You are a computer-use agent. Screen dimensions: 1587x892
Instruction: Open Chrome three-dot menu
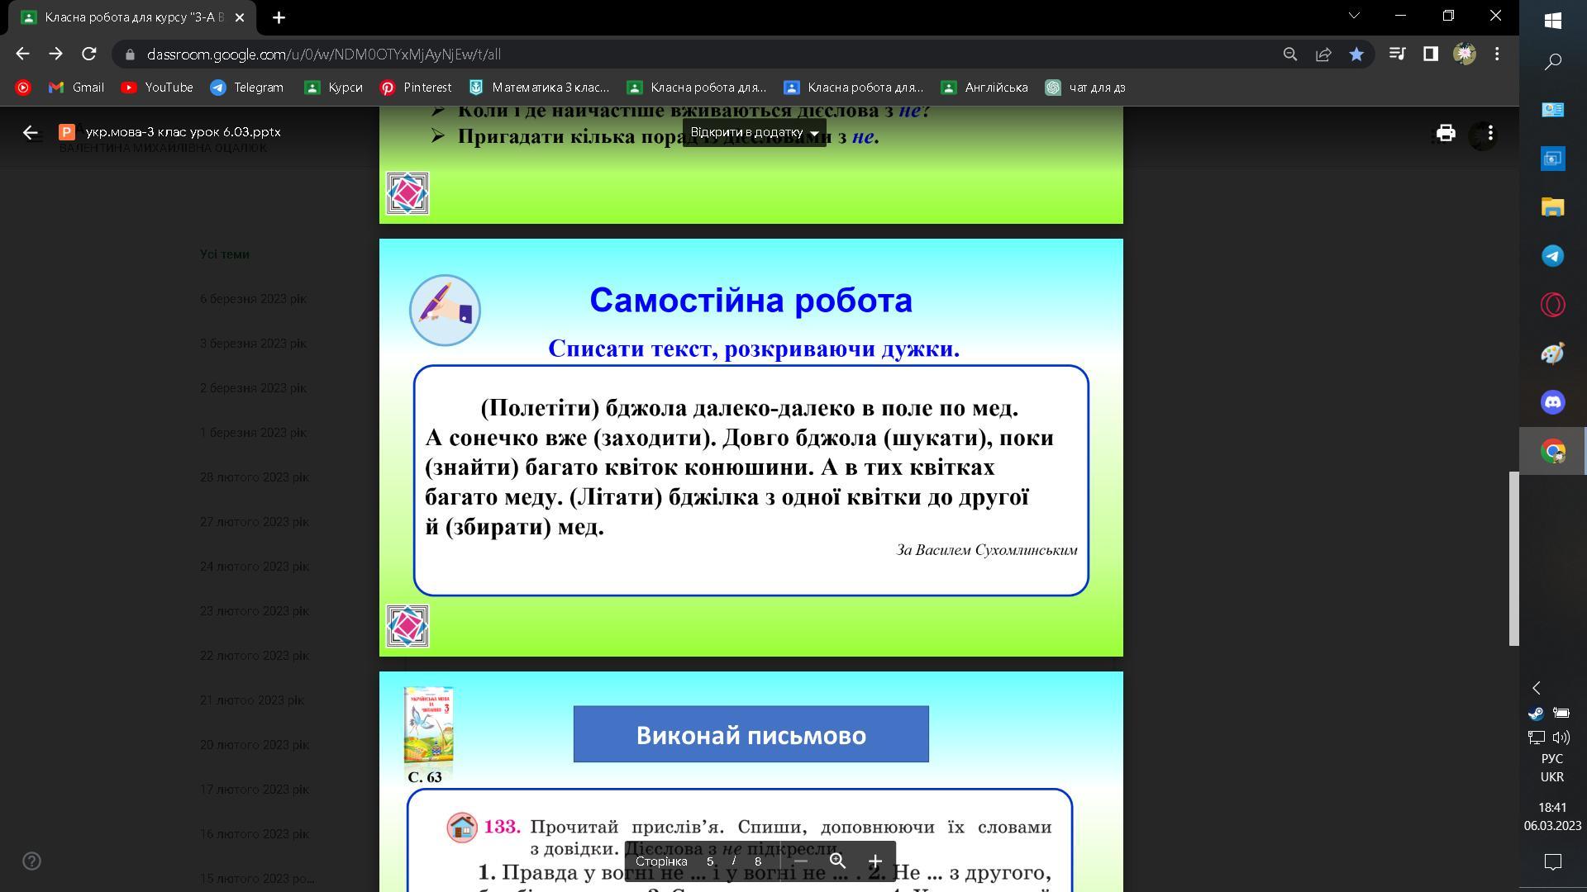coord(1497,54)
